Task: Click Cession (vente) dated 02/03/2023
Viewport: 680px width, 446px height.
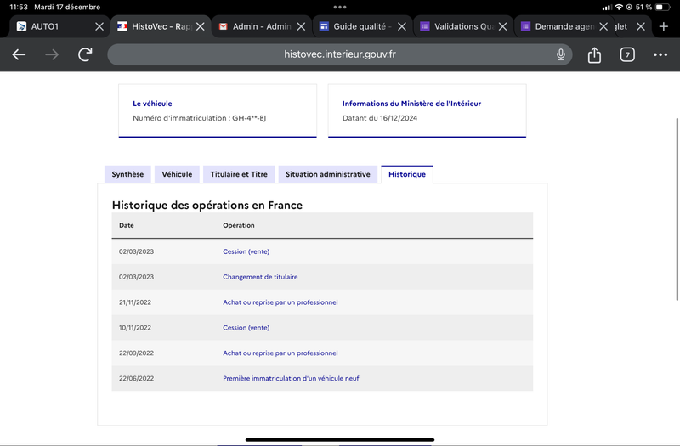Action: (246, 251)
